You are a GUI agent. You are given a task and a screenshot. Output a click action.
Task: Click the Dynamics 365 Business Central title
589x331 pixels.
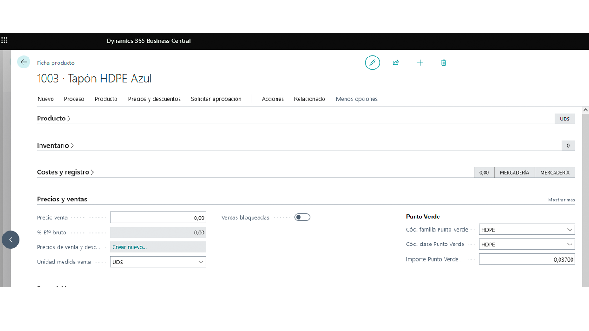(149, 41)
